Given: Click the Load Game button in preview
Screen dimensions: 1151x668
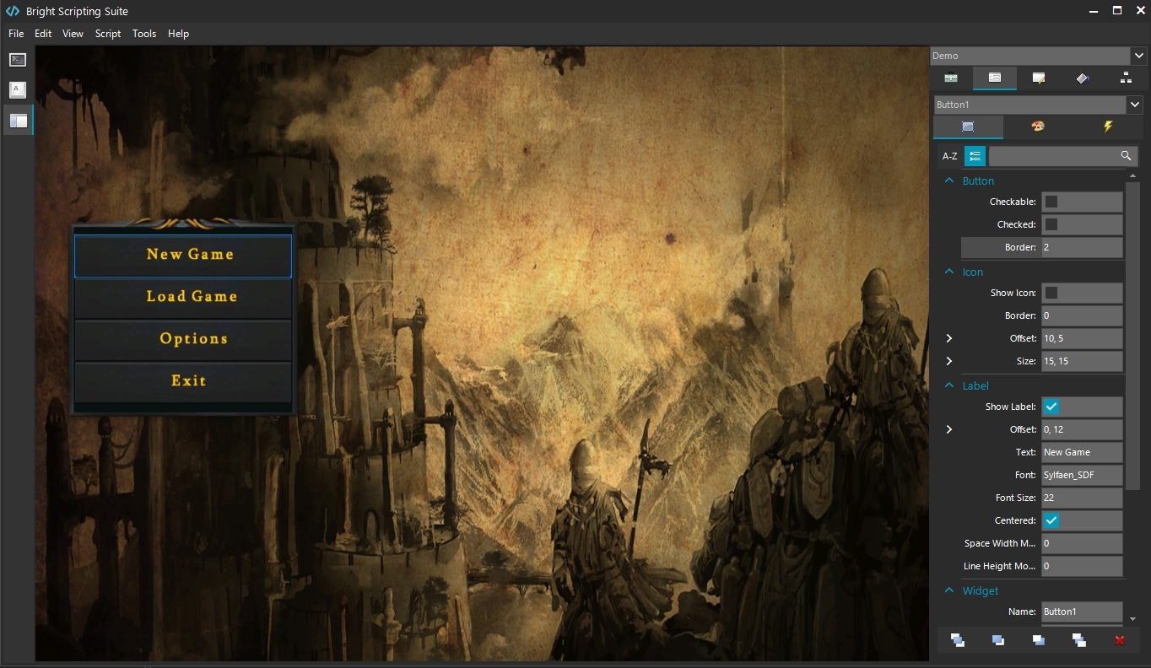Looking at the screenshot, I should pos(183,298).
